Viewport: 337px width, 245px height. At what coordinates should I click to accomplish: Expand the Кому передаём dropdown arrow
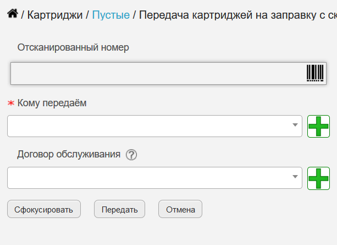295,125
